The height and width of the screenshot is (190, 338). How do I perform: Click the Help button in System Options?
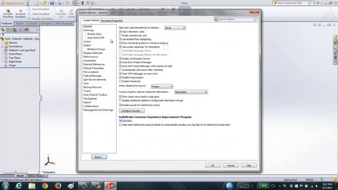249,165
